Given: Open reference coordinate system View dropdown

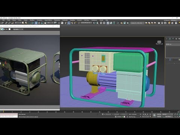Looking at the screenshot, I should (50, 23).
